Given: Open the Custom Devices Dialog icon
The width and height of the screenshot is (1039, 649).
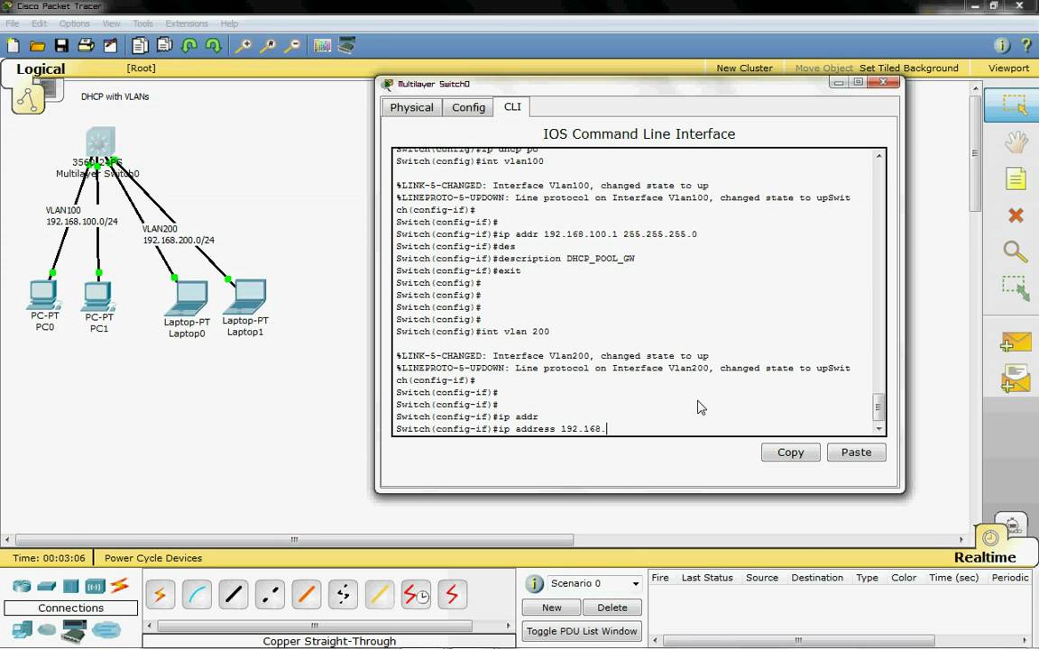Looking at the screenshot, I should tap(346, 45).
